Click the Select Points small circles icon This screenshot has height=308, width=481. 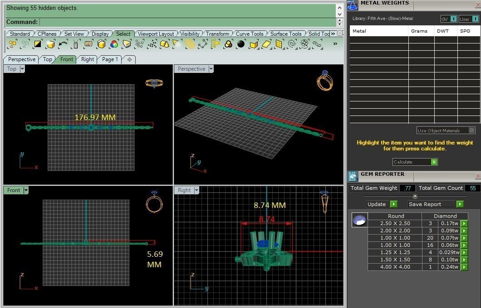[139, 44]
